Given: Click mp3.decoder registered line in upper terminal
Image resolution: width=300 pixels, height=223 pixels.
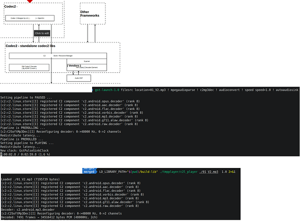Looking at the screenshot, I should tap(69, 117).
